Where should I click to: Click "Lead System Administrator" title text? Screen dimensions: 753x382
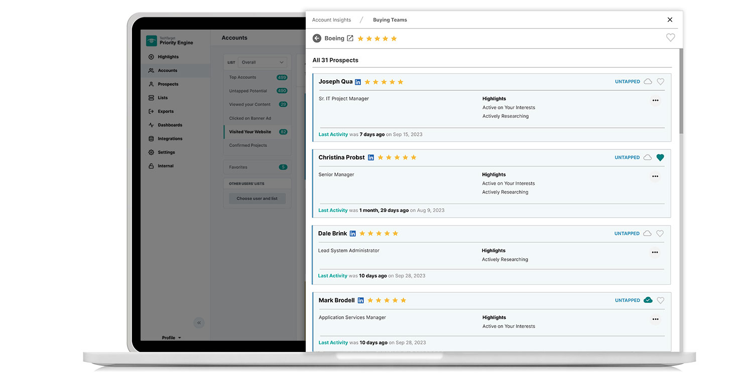pos(349,251)
